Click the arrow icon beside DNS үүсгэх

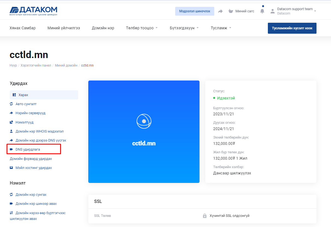[x=11, y=140]
